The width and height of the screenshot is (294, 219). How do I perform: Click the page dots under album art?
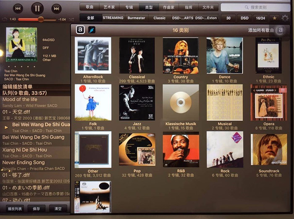click(x=21, y=66)
